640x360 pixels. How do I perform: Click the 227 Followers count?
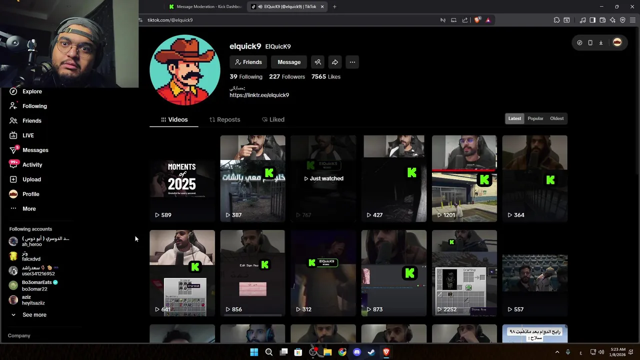tap(287, 76)
